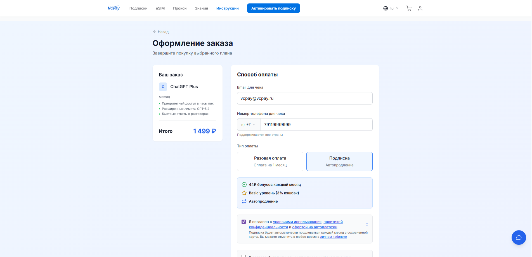The image size is (532, 257).
Task: Click the ChatGPT Plus product name
Action: 184,87
